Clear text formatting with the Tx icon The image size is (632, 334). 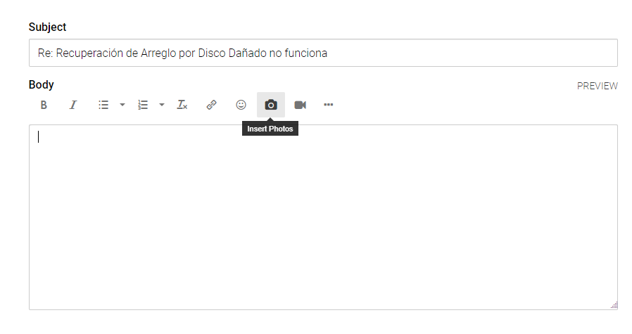point(182,105)
